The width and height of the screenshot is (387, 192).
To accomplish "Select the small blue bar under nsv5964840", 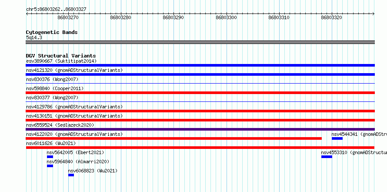I will (50, 166).
